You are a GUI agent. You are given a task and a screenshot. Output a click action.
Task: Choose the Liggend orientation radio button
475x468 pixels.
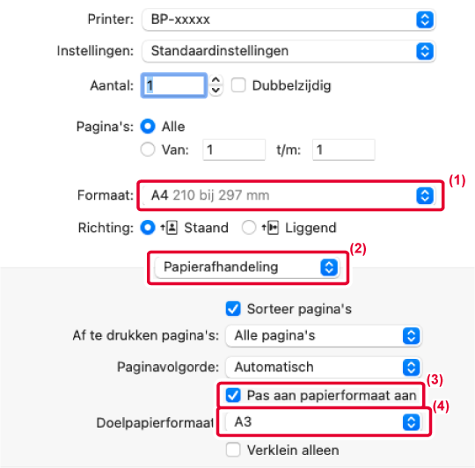pos(249,228)
